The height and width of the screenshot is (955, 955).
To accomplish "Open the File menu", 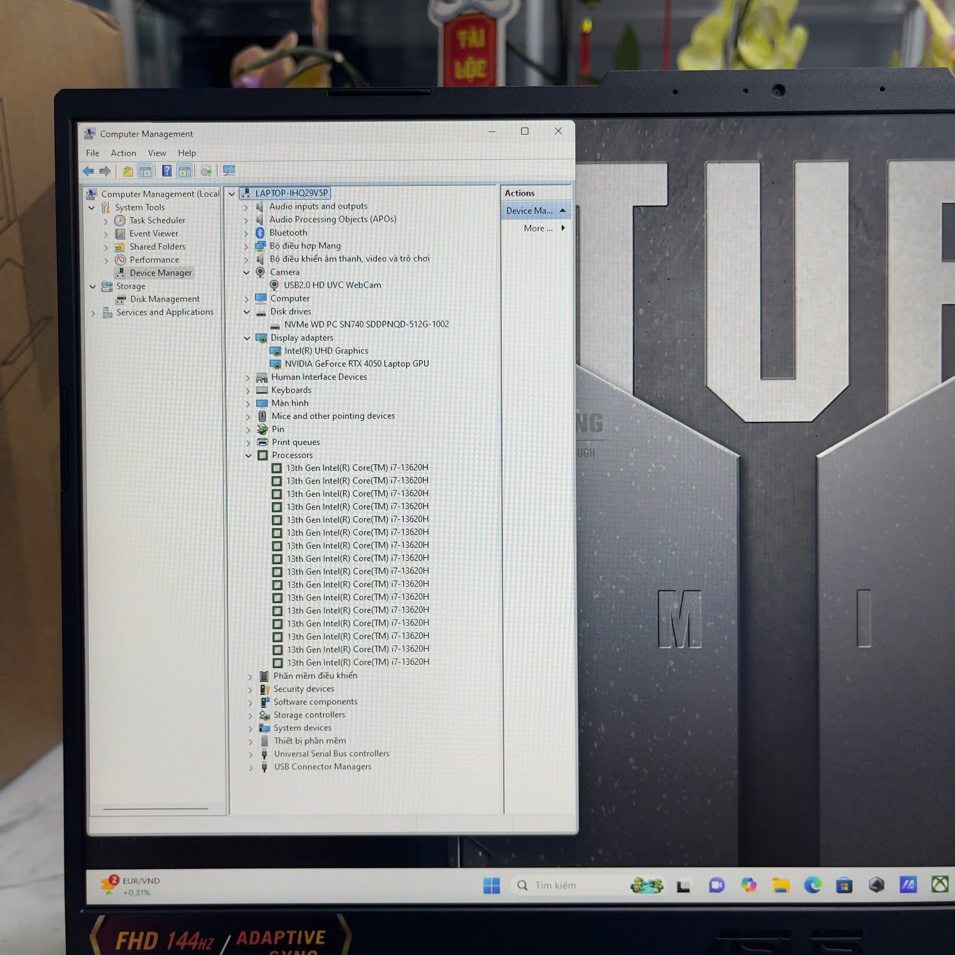I will (93, 153).
